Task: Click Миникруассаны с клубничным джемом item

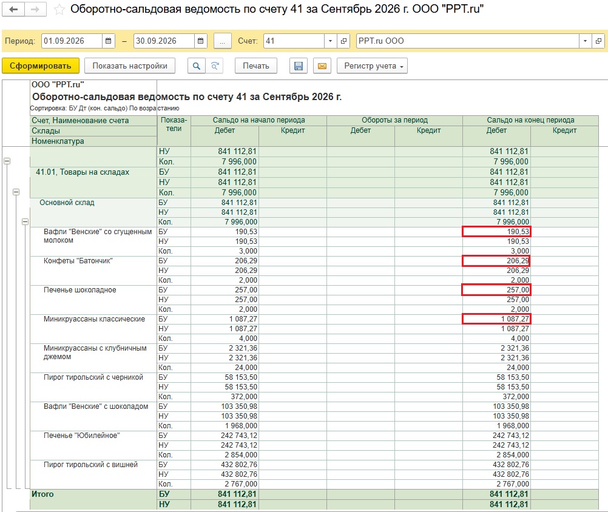Action: point(95,352)
